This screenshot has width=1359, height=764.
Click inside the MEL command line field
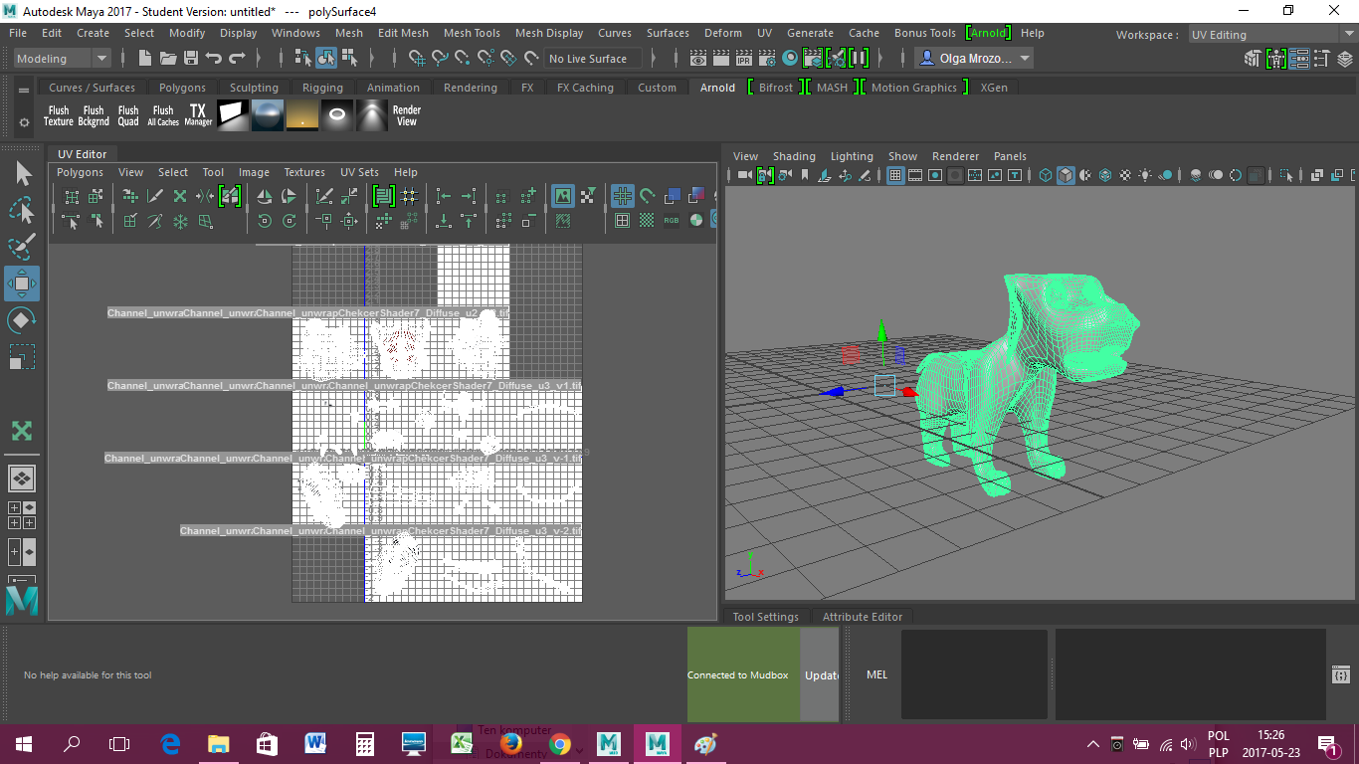(x=975, y=674)
